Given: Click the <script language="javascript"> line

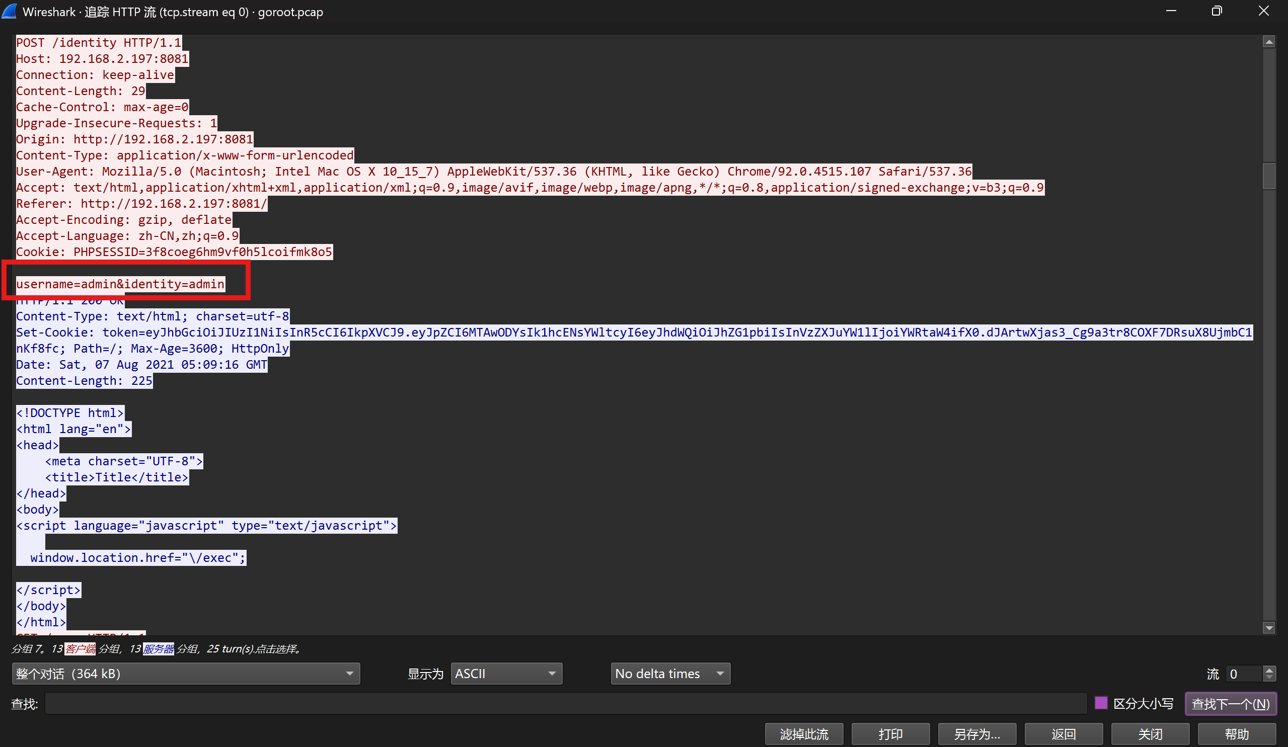Looking at the screenshot, I should (206, 526).
